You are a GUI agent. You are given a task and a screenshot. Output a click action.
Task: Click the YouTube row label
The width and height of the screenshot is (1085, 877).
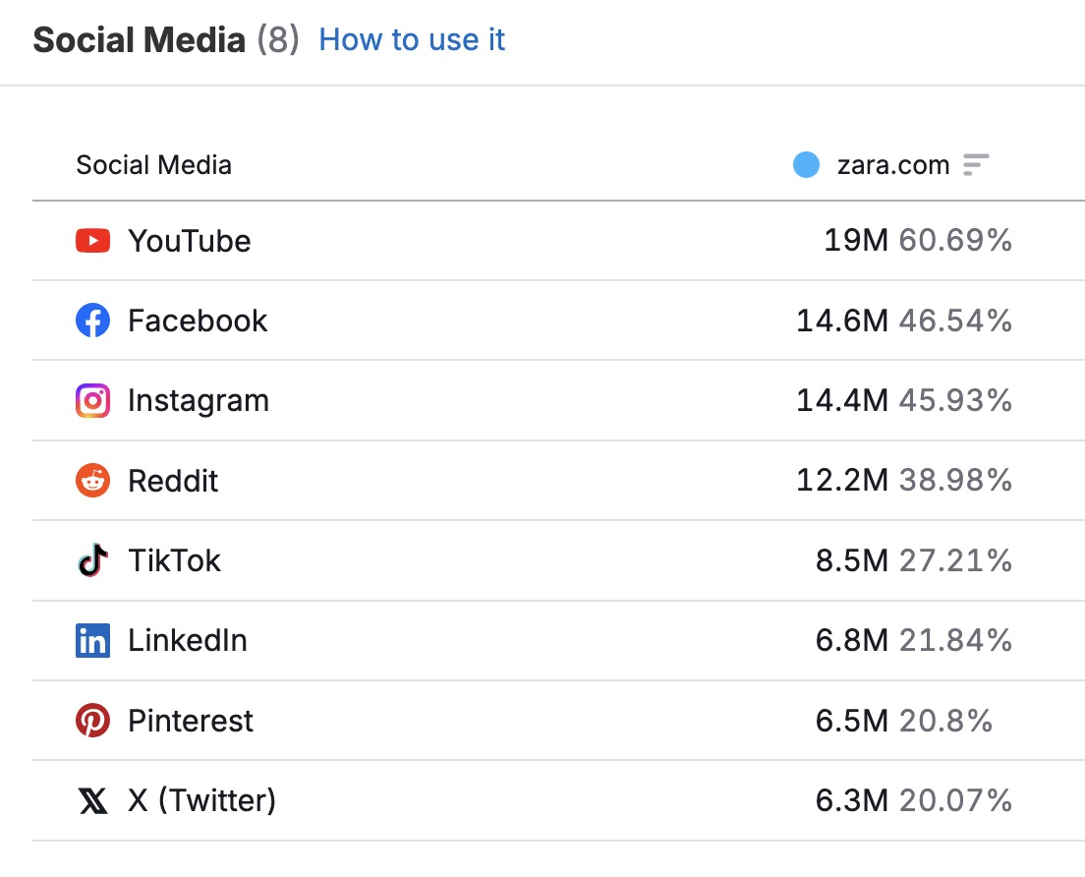[x=189, y=241]
